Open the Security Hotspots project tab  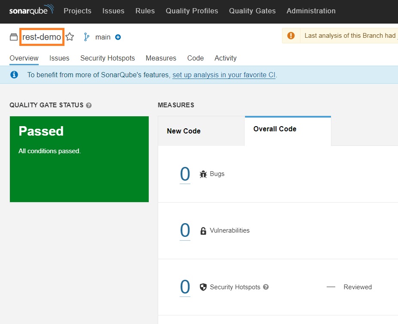[107, 58]
